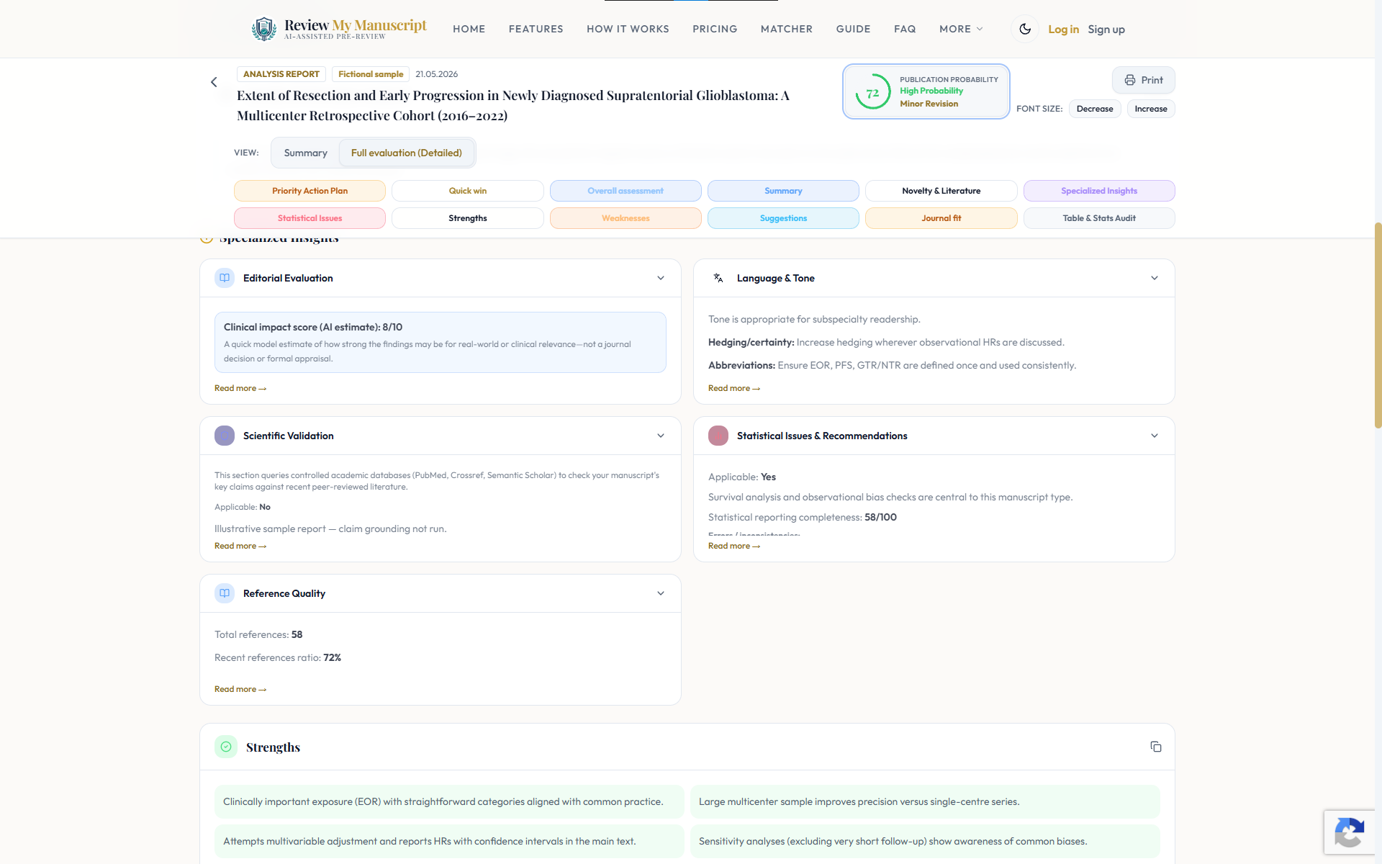
Task: Collapse the Language & Tone card
Action: (1155, 278)
